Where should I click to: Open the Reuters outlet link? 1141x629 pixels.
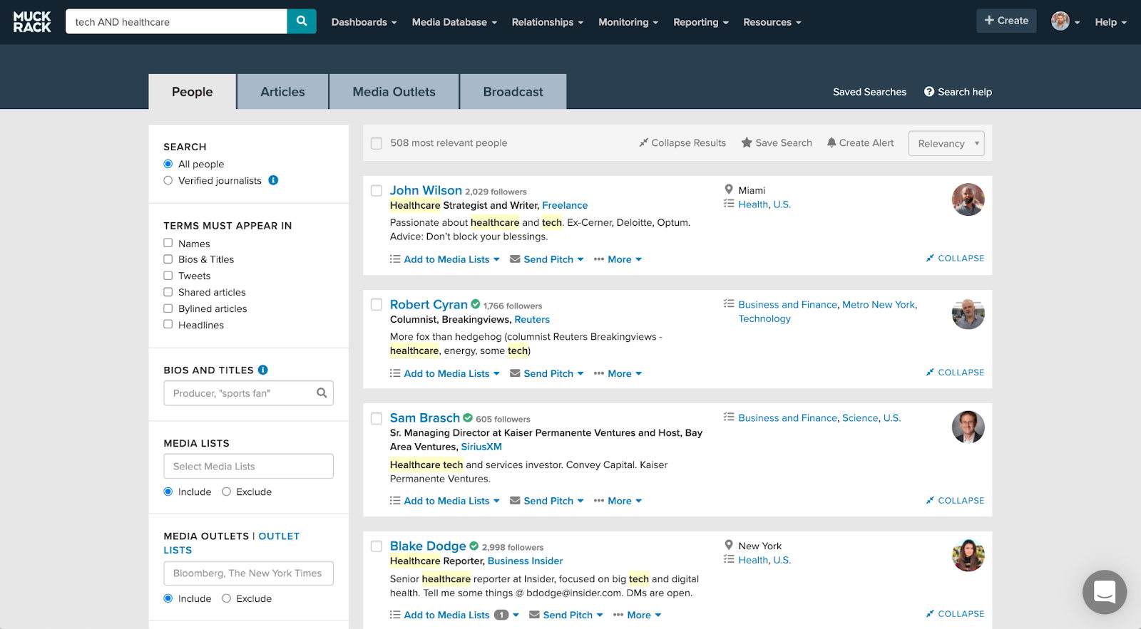tap(532, 319)
